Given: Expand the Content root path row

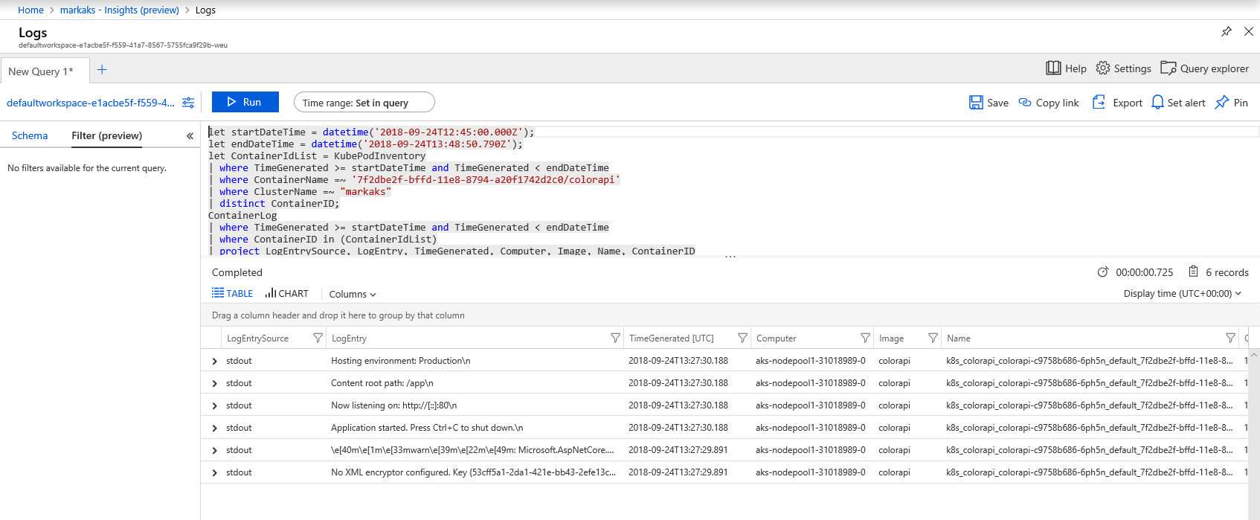Looking at the screenshot, I should pyautogui.click(x=214, y=383).
